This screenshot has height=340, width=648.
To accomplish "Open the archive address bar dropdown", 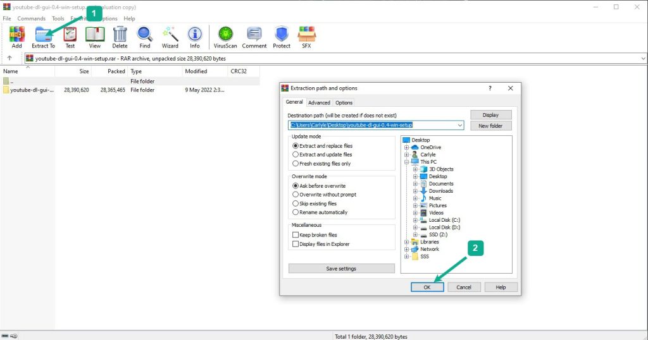I will tap(643, 59).
